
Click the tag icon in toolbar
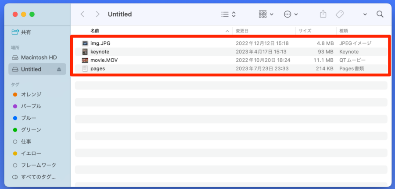click(x=340, y=14)
